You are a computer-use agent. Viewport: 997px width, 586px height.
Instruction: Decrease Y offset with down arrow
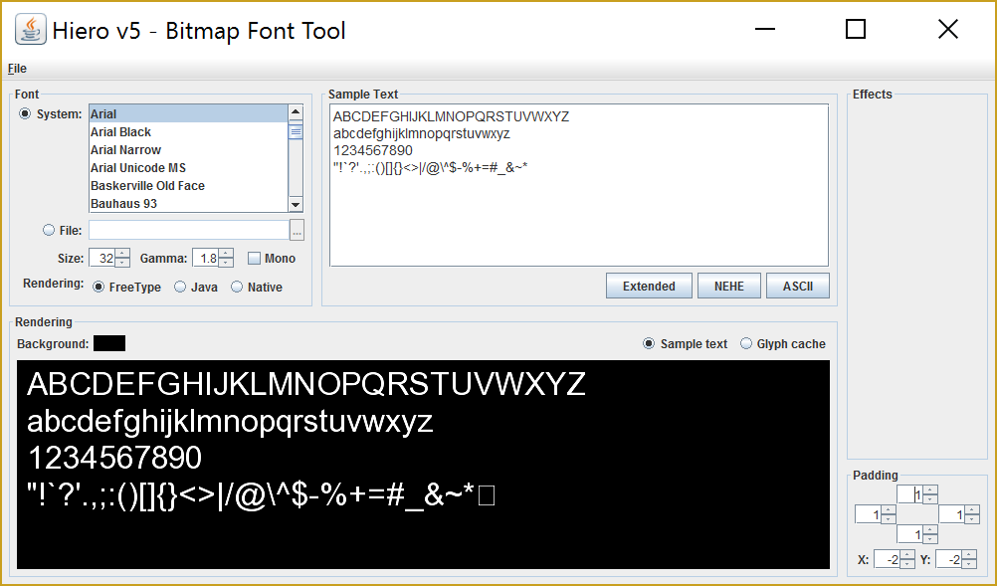[969, 564]
